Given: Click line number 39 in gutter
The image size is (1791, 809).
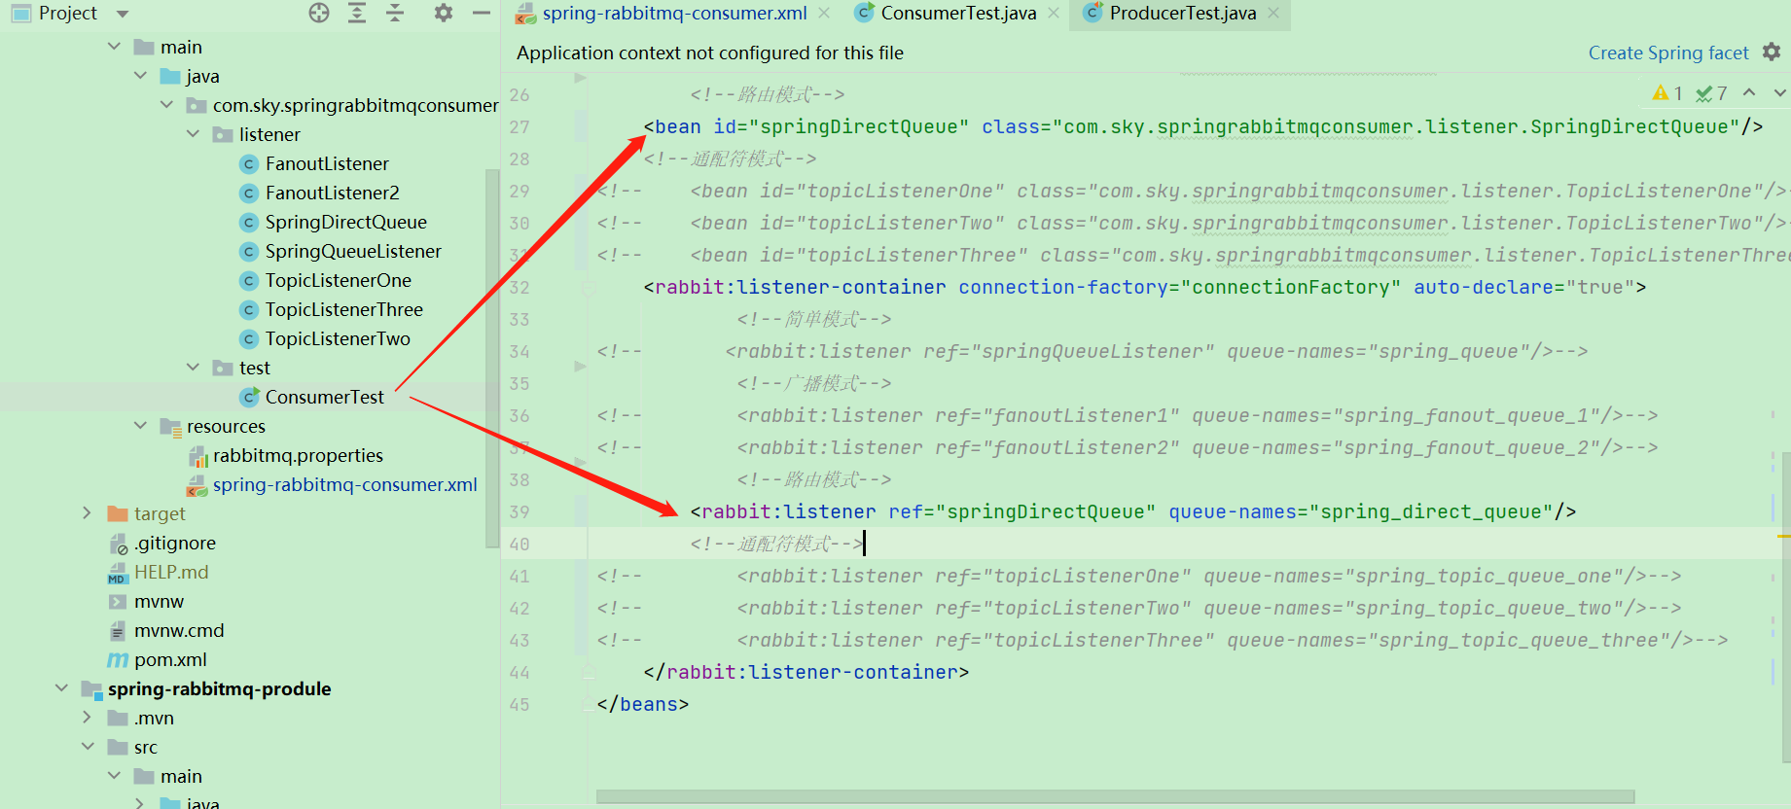Looking at the screenshot, I should [x=519, y=511].
